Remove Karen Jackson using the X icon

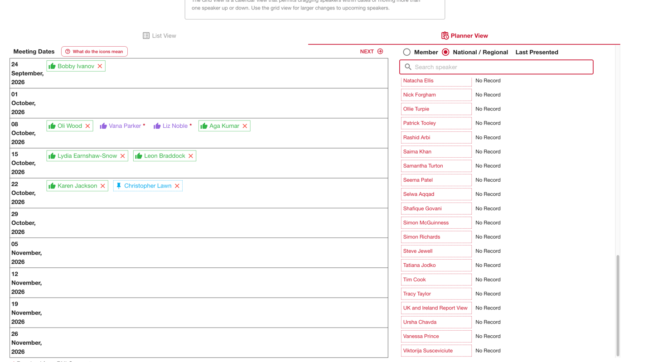click(103, 186)
